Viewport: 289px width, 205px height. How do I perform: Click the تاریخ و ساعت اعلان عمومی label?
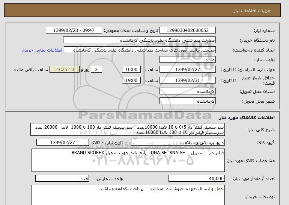point(131,30)
